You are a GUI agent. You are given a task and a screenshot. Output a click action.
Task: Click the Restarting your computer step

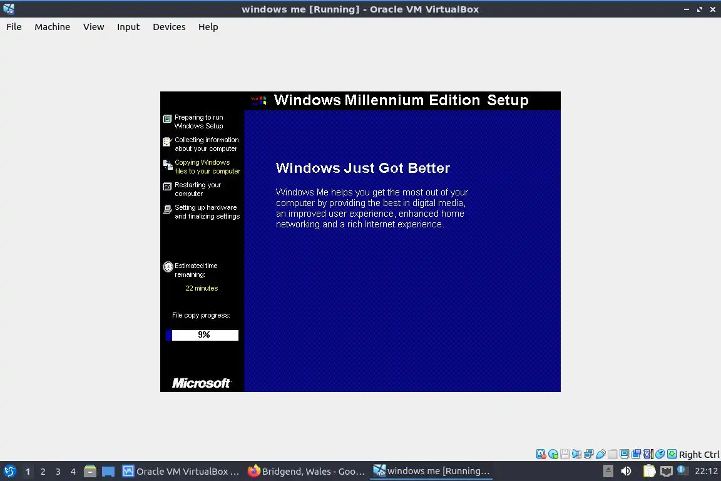click(x=198, y=189)
